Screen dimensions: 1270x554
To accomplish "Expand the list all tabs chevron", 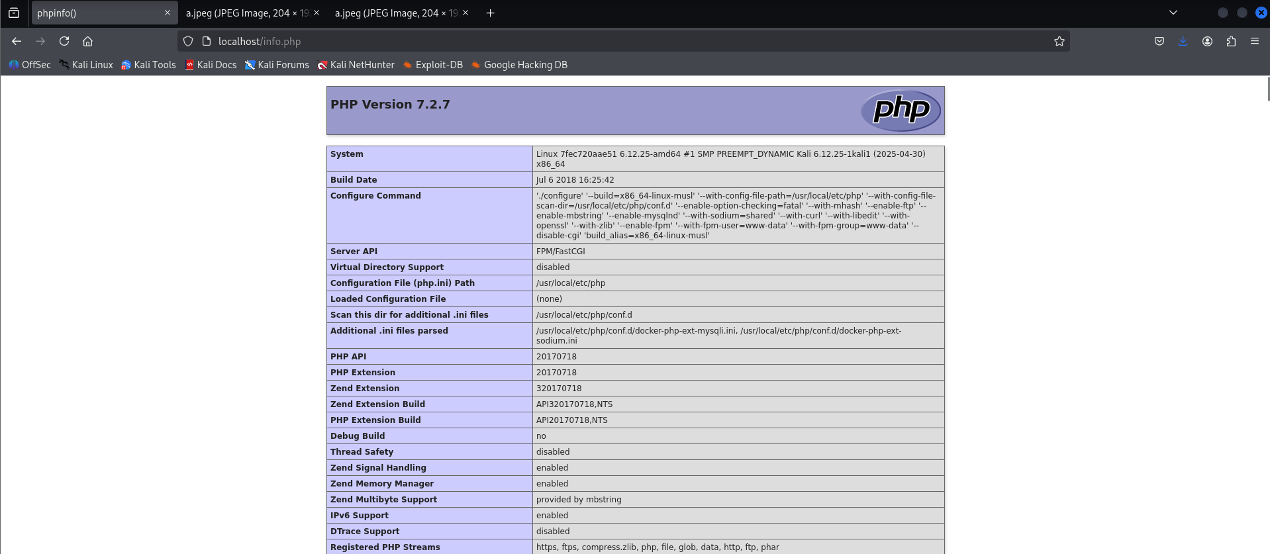I will click(1173, 13).
